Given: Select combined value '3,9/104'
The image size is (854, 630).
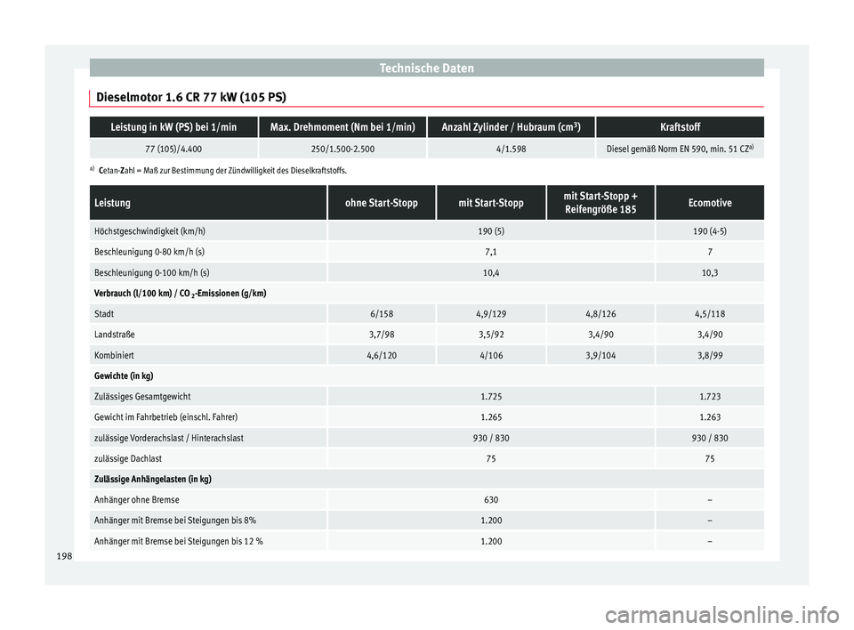Looking at the screenshot, I should tap(600, 355).
